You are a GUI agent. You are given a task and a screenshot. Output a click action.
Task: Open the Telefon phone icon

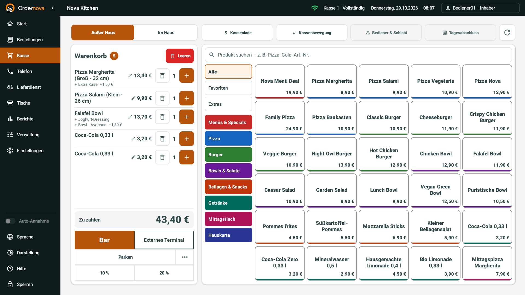10,71
